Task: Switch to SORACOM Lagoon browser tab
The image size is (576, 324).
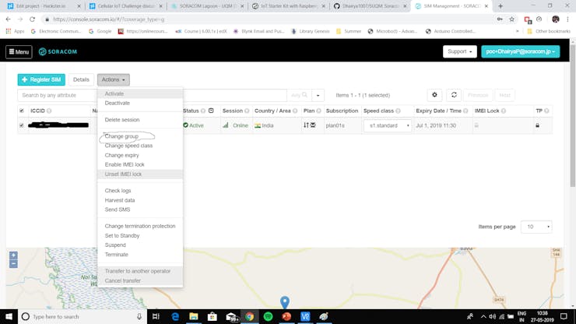Action: 208,6
